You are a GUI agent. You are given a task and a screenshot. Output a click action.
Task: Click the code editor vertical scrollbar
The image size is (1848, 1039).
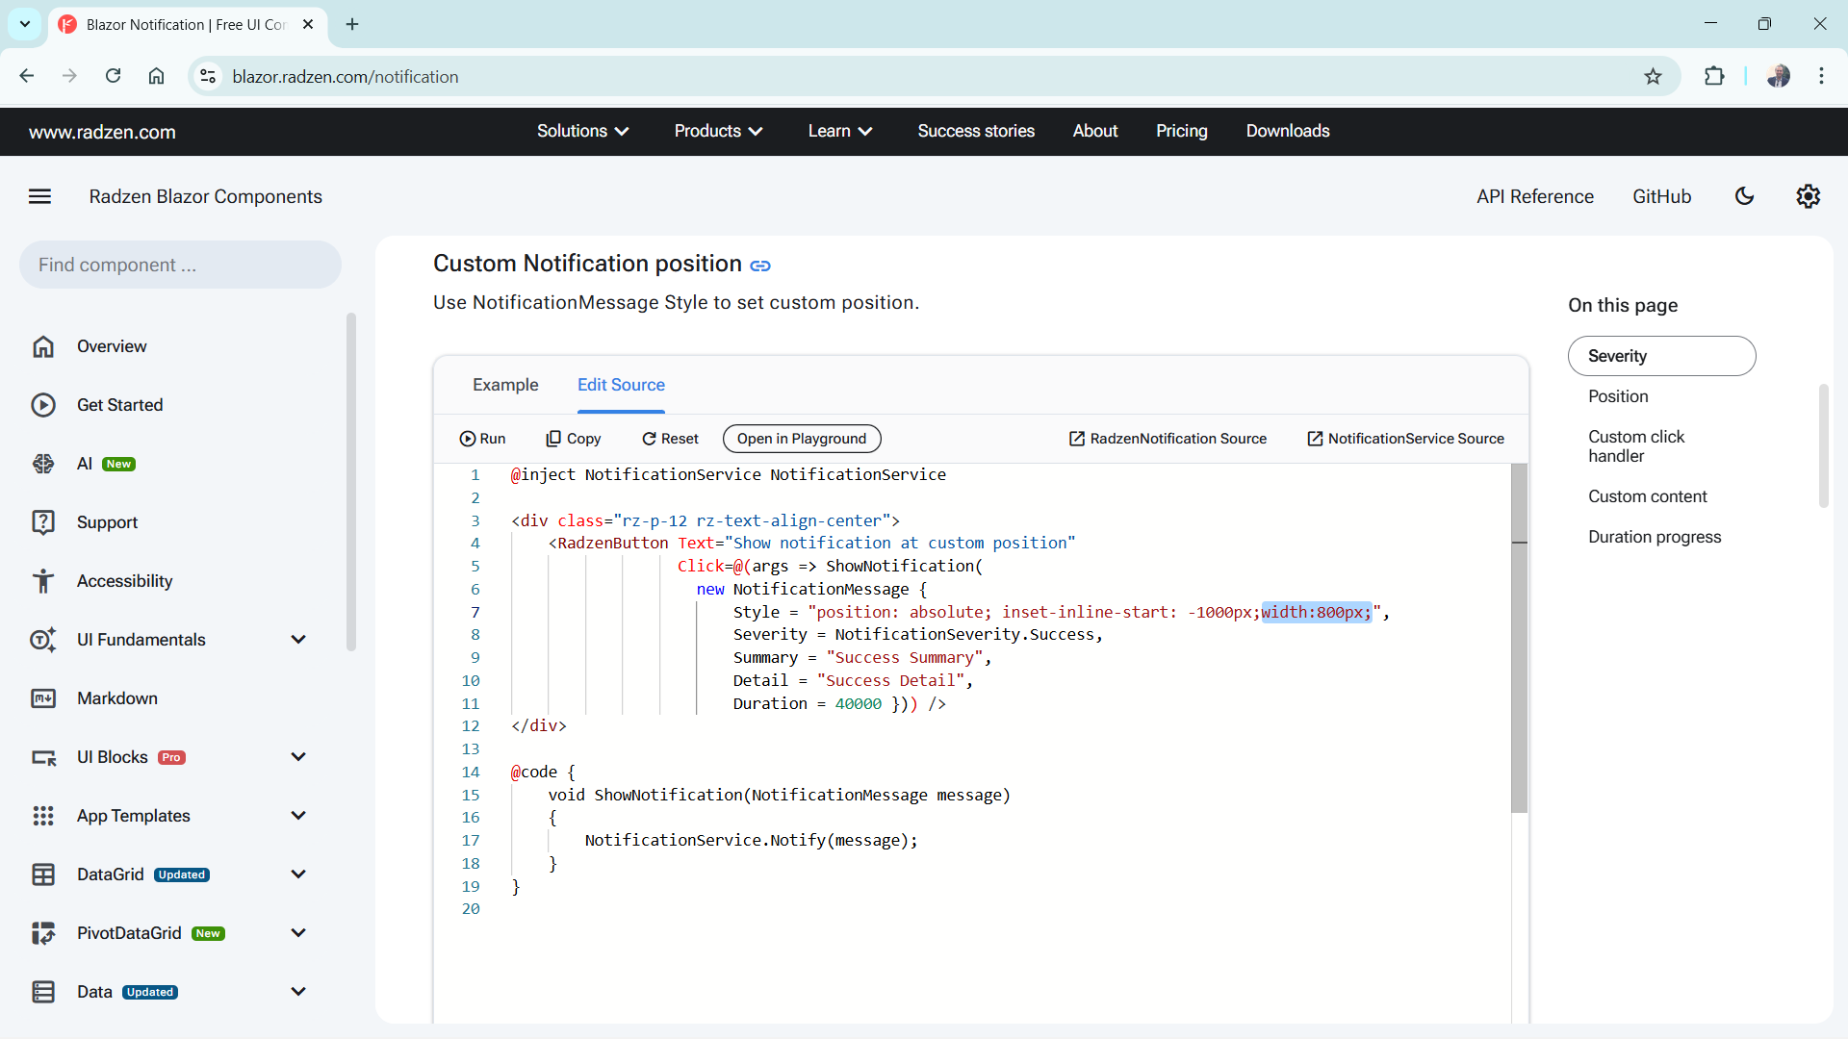click(x=1519, y=673)
